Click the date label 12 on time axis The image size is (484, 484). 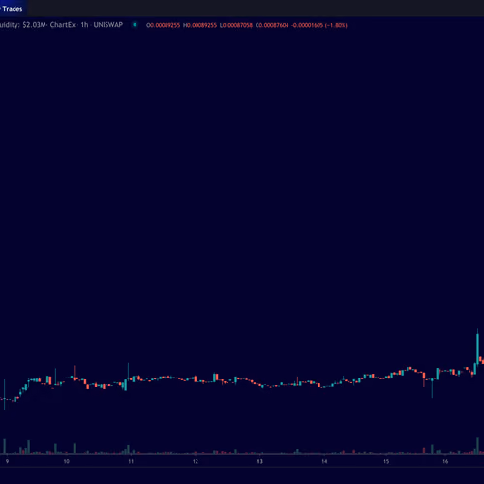(196, 461)
